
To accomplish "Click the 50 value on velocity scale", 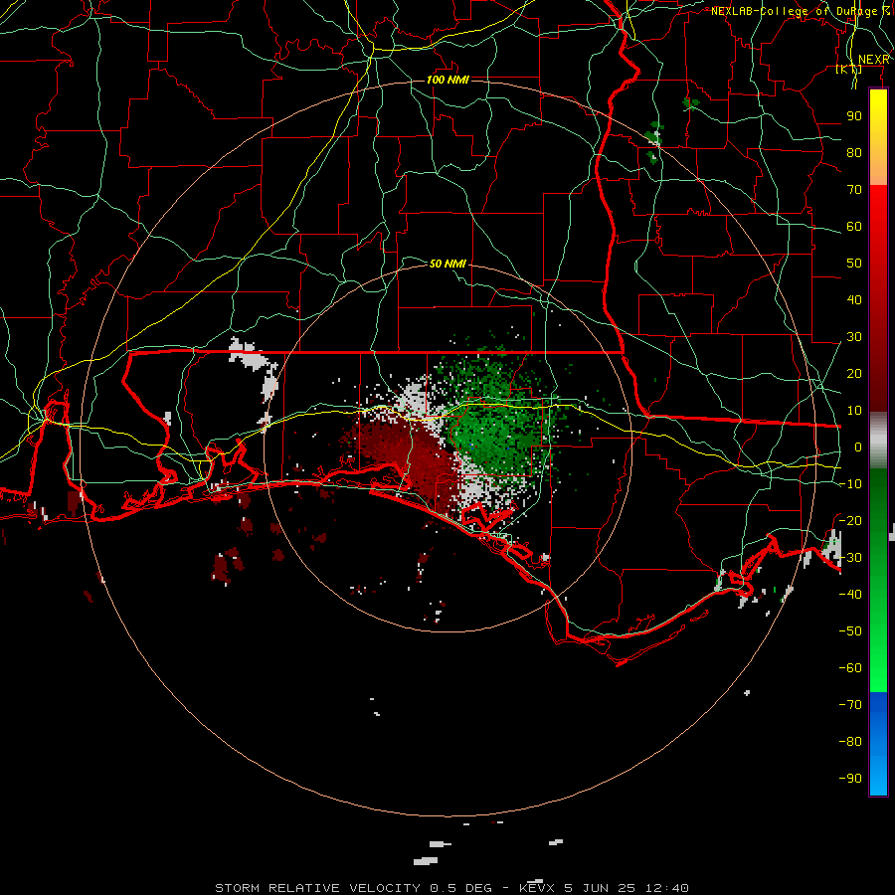I will (854, 264).
